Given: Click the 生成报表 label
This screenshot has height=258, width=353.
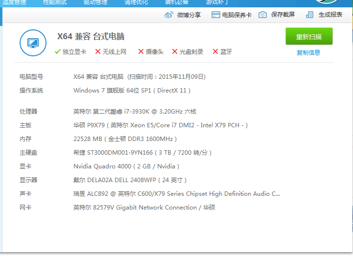Looking at the screenshot, I should [330, 15].
